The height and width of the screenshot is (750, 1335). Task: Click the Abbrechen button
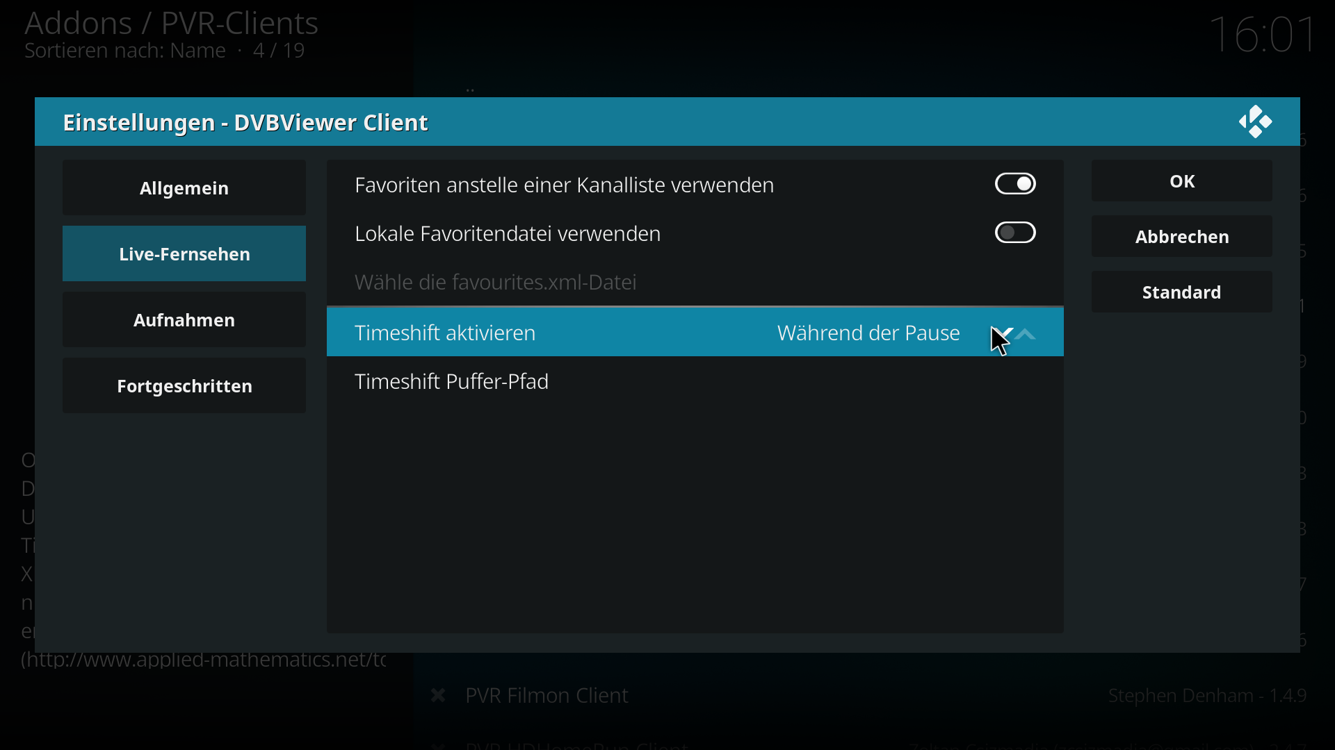1182,237
